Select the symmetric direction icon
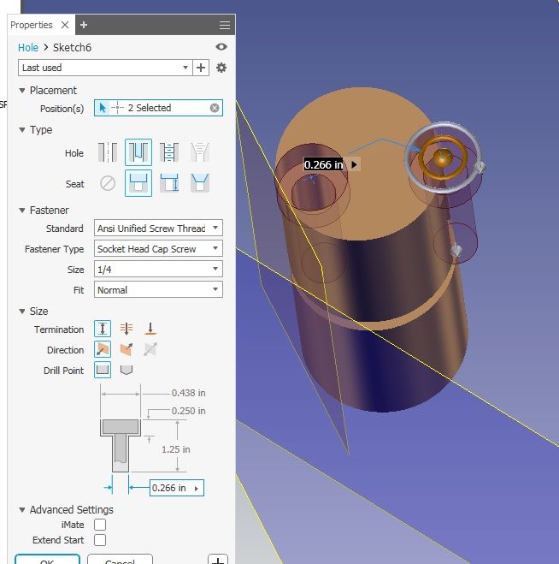Image resolution: width=559 pixels, height=564 pixels. click(x=150, y=349)
